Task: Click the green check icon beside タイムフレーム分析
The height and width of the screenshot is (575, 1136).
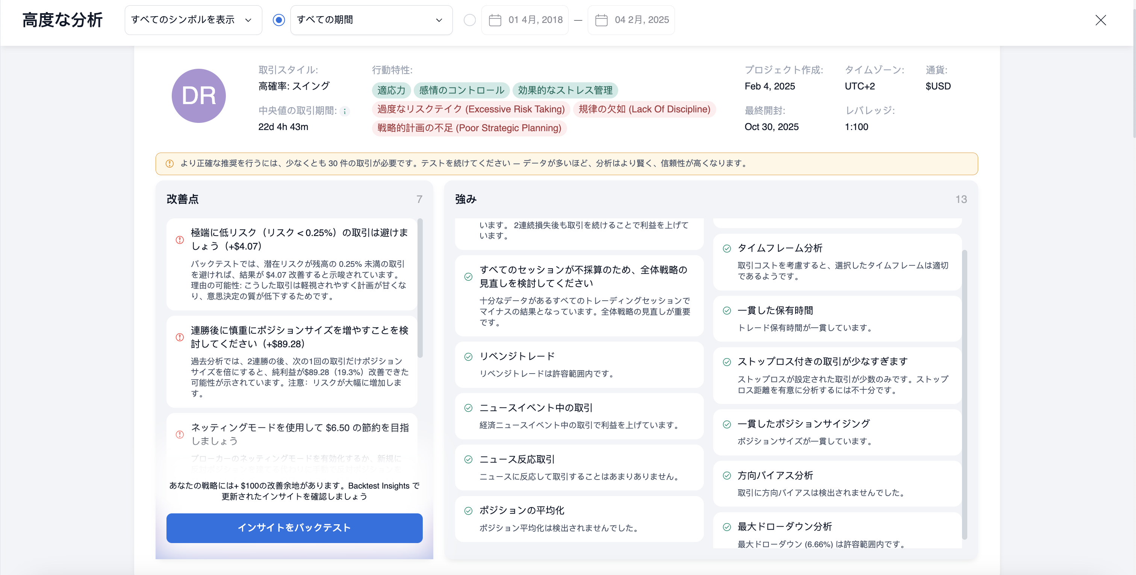Action: click(x=727, y=248)
